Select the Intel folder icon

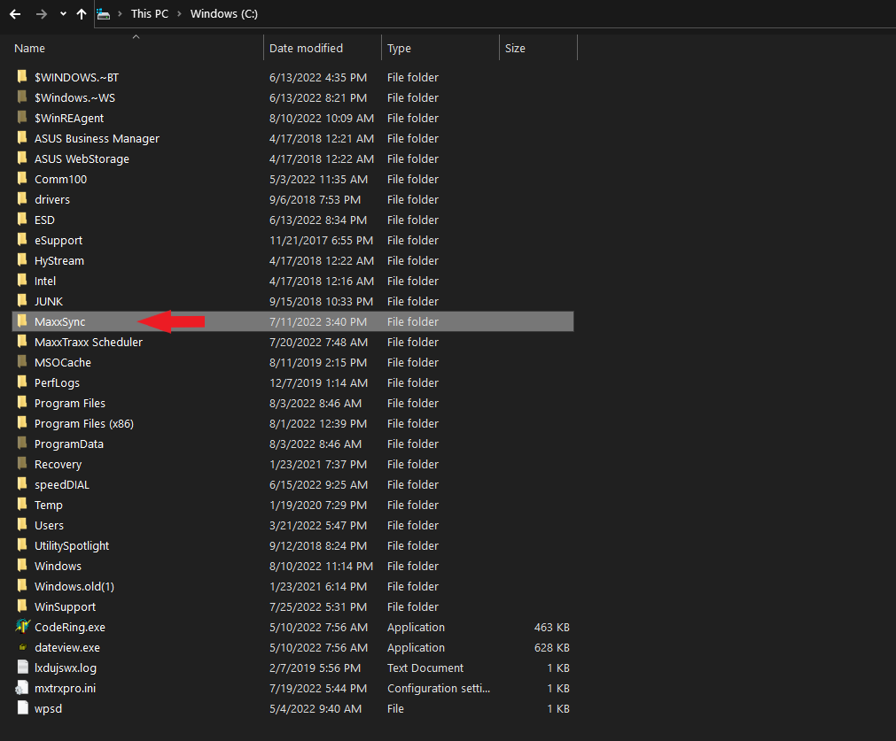pyautogui.click(x=22, y=281)
